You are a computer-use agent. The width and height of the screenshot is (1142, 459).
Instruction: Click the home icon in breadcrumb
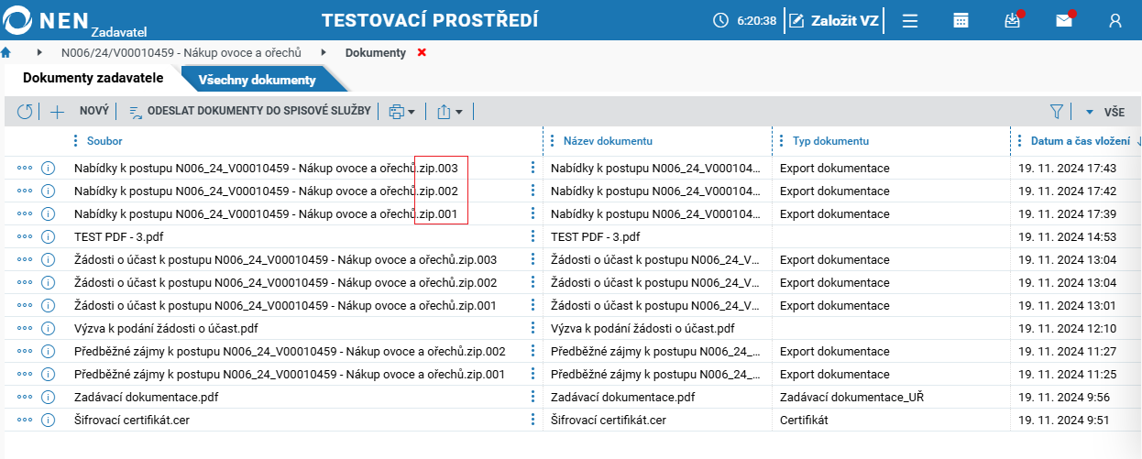point(5,52)
